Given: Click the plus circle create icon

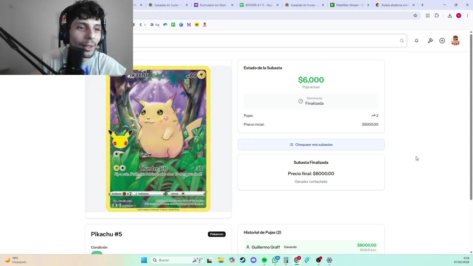Looking at the screenshot, I should coord(442,41).
